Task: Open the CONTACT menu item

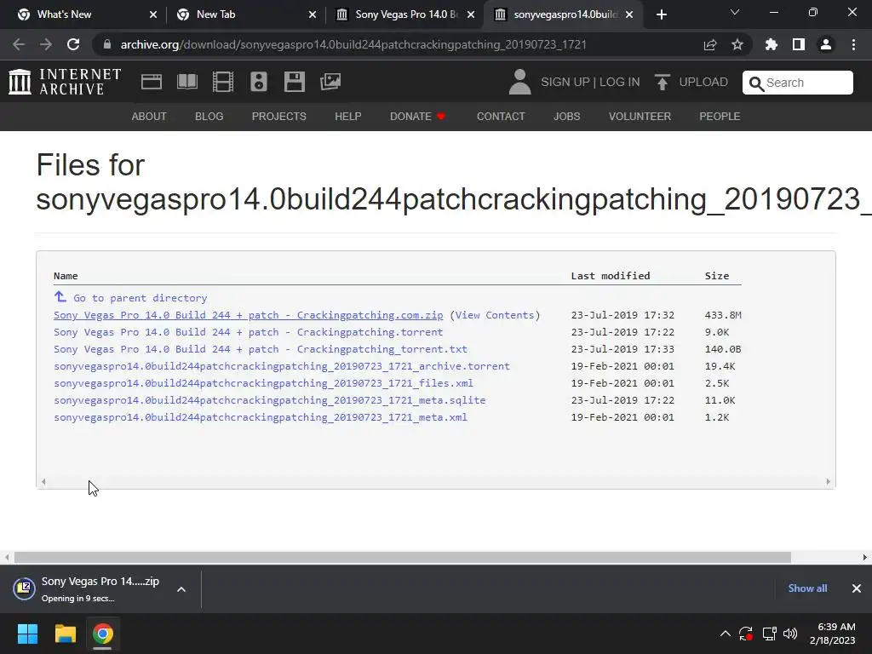Action: click(501, 116)
